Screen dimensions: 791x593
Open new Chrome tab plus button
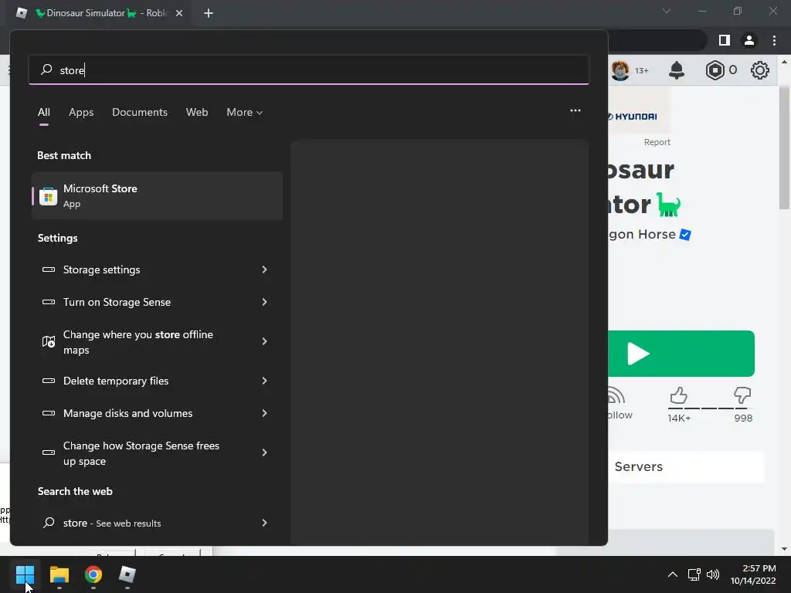pos(209,13)
